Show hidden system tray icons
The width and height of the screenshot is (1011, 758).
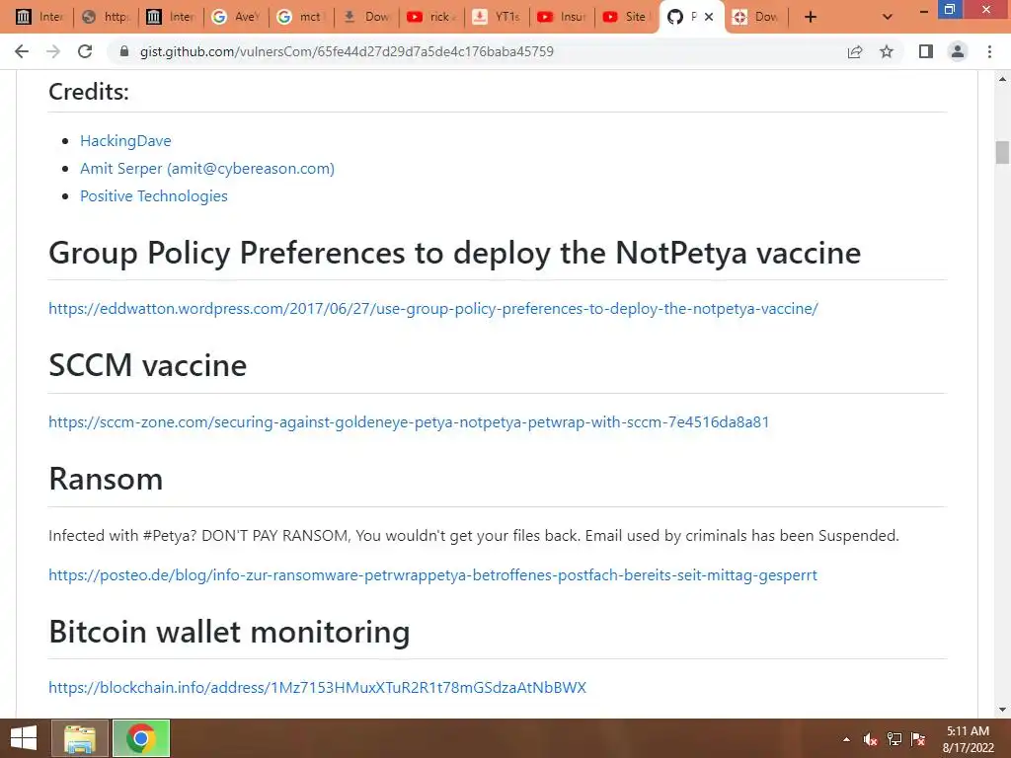click(846, 739)
